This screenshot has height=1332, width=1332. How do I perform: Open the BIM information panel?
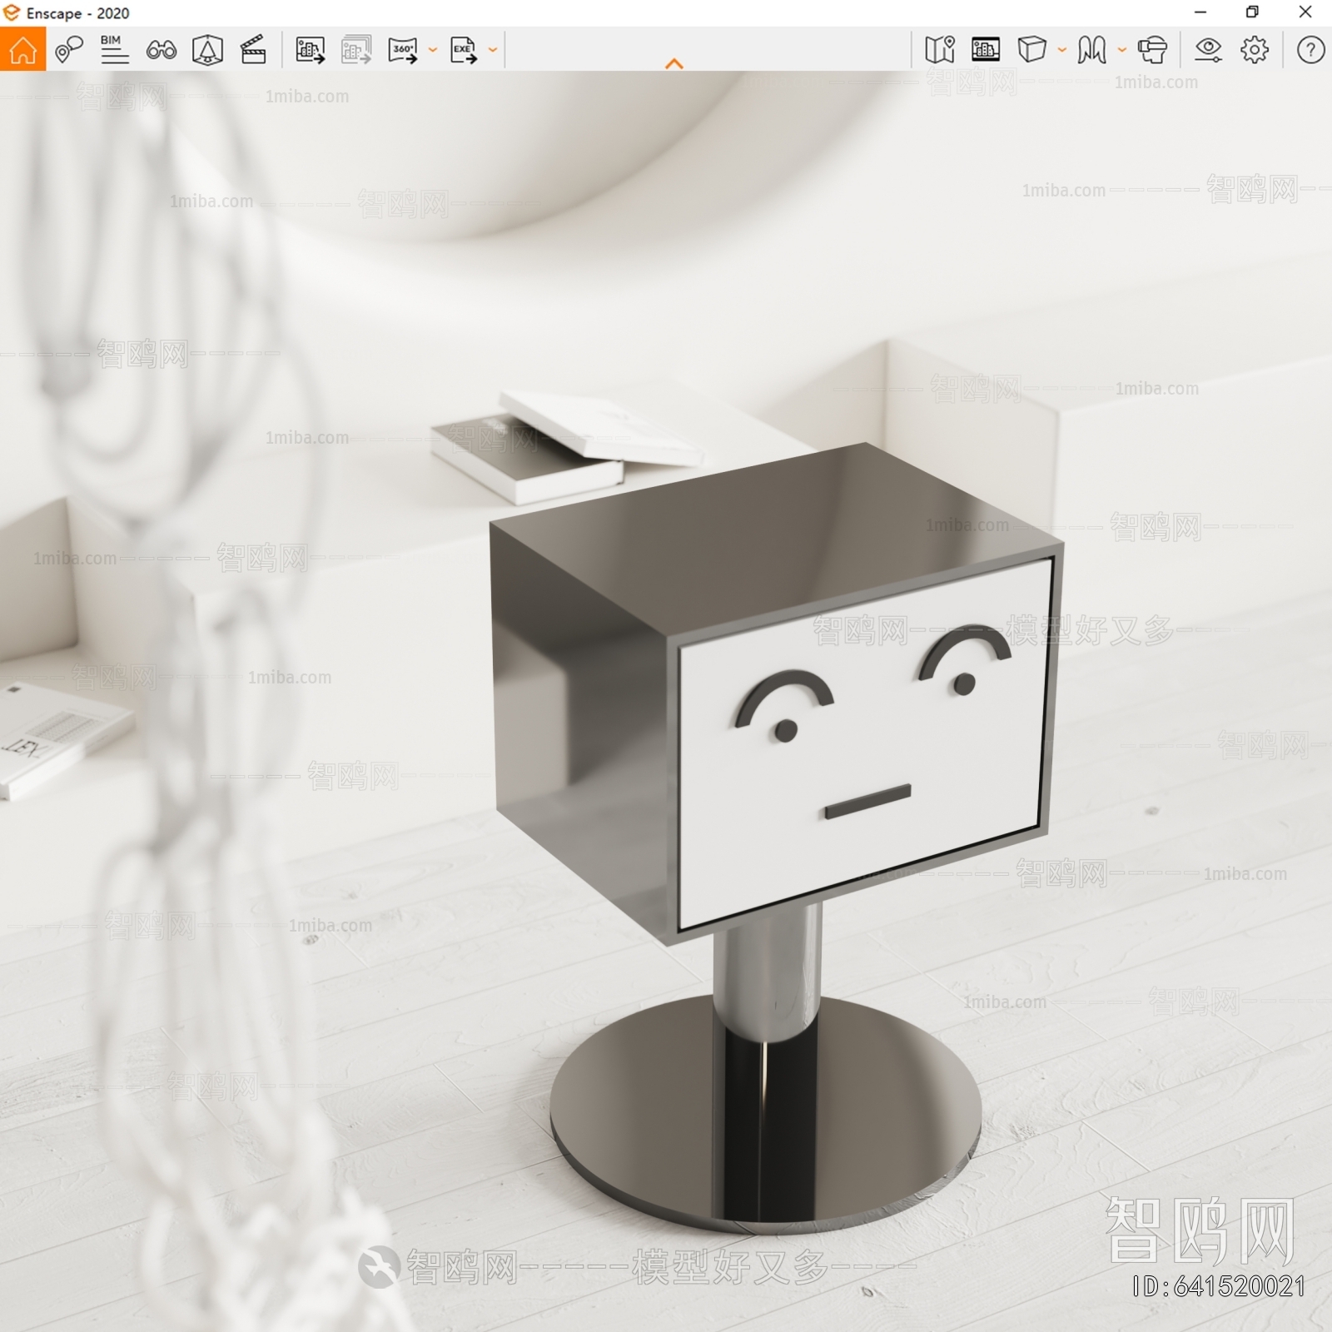tap(114, 49)
